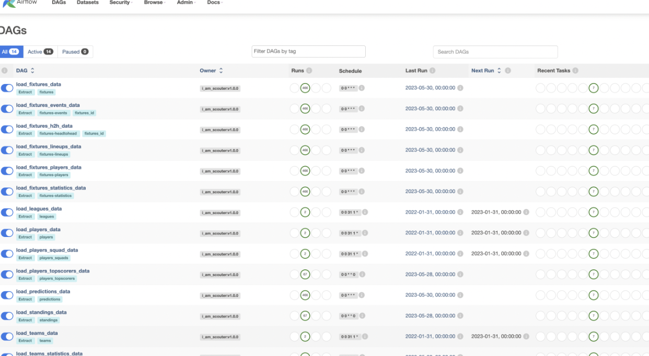The width and height of the screenshot is (649, 356).
Task: Sort the table by DAG column
Action: (x=25, y=70)
